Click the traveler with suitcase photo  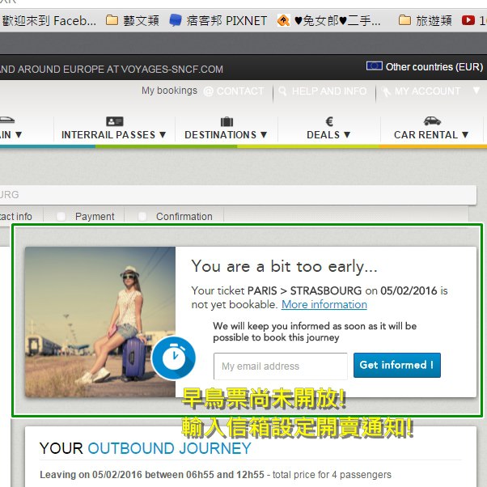coord(100,322)
